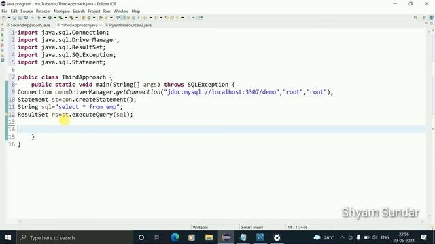The height and width of the screenshot is (244, 435).
Task: Maximize the editor area view
Action: [x=432, y=24]
